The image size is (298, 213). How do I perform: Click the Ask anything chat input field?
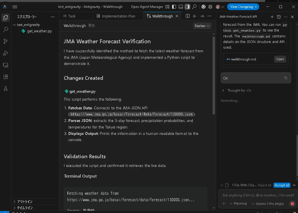258,195
